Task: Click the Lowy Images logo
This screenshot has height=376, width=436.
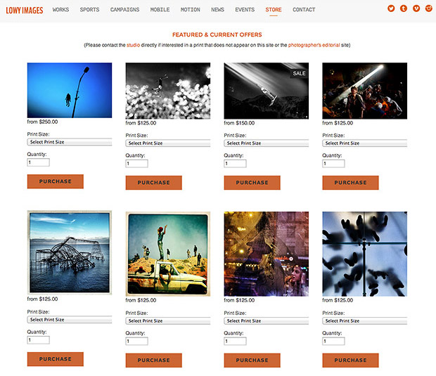Action: pos(25,10)
